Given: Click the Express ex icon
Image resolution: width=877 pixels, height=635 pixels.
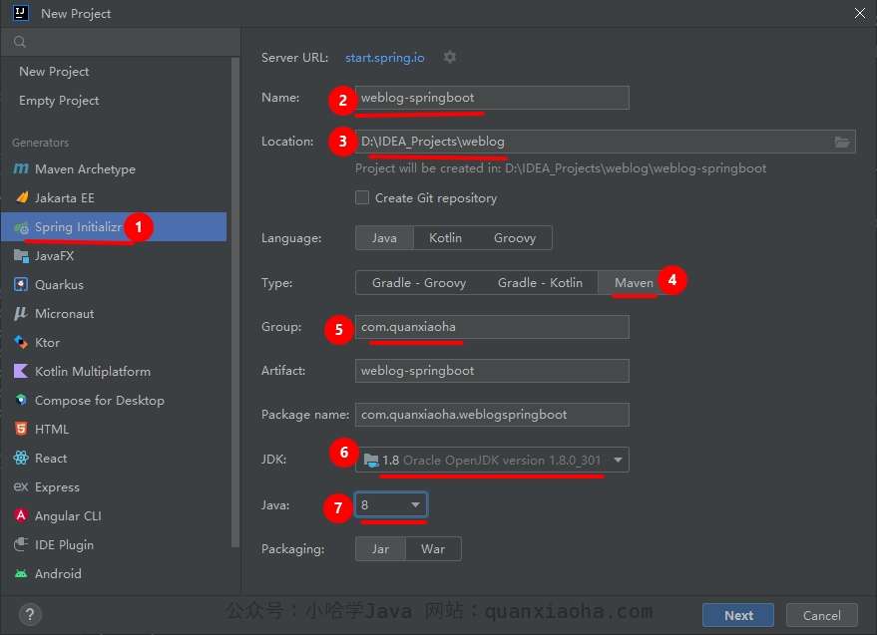Looking at the screenshot, I should point(21,486).
